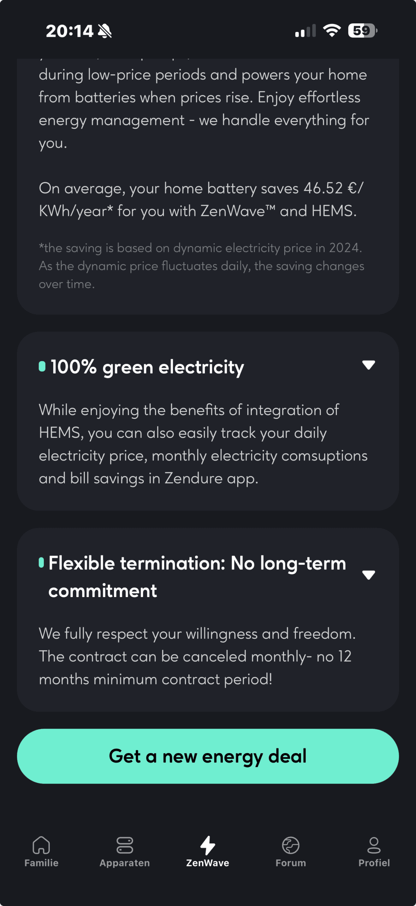The image size is (416, 906).
Task: Tap the battery level indicator
Action: (362, 31)
